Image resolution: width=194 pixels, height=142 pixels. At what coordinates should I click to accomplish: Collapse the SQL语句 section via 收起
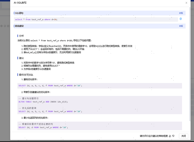[181, 13]
